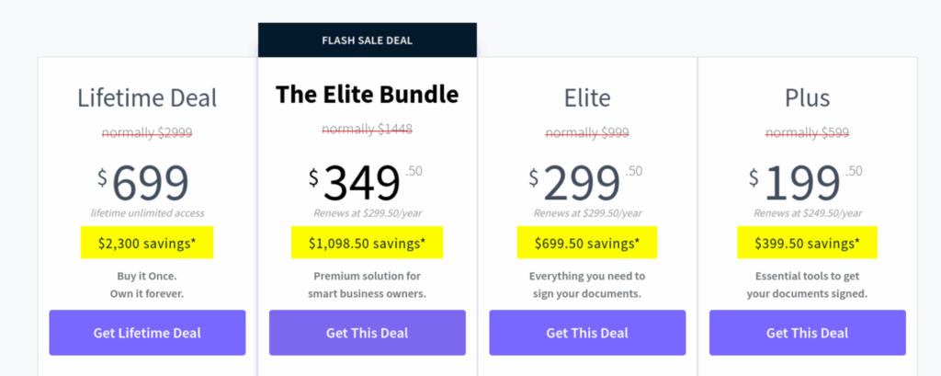Screen dimensions: 941x376
Task: Click the lifetime unlimited access caption
Action: [148, 213]
